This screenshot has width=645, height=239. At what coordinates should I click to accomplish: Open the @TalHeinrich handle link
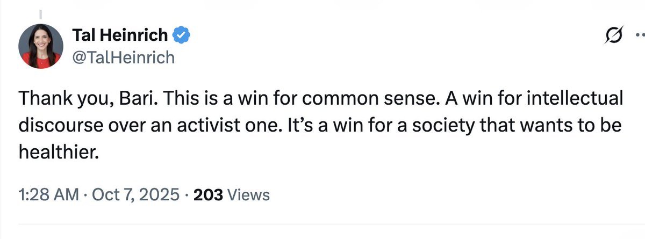tap(123, 57)
